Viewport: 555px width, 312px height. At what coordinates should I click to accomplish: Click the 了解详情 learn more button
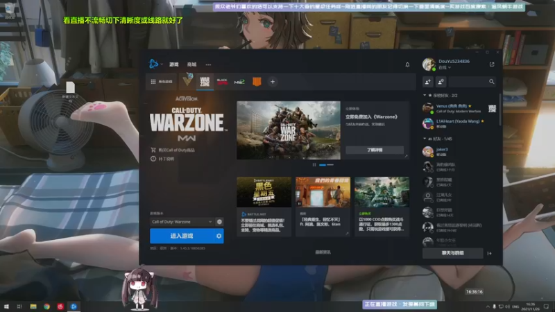tap(375, 150)
